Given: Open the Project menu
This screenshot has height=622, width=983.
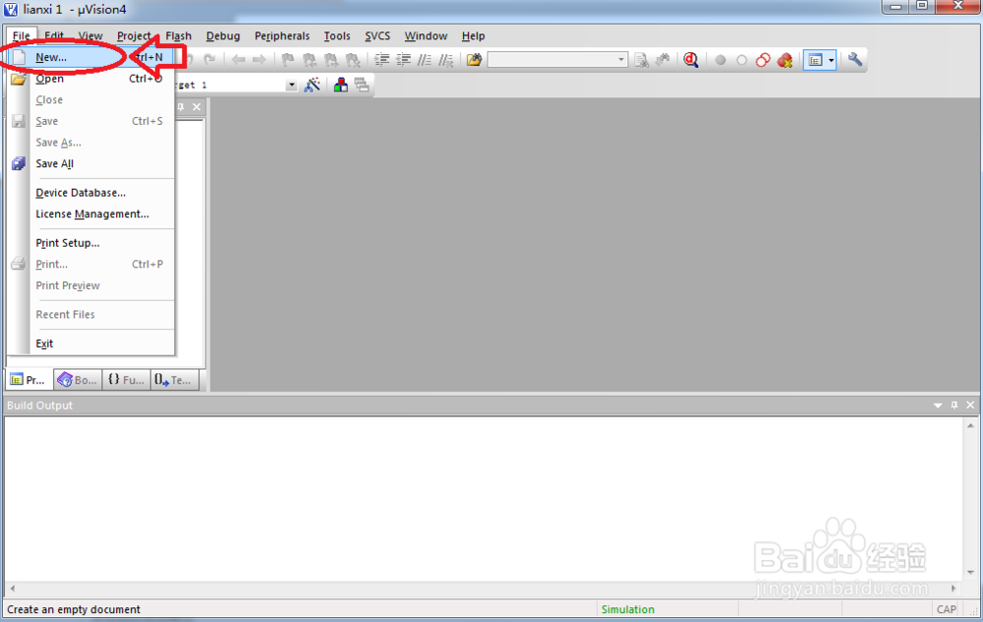Looking at the screenshot, I should click(134, 35).
